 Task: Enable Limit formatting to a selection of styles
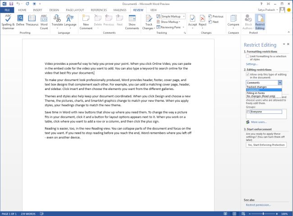click(247, 56)
